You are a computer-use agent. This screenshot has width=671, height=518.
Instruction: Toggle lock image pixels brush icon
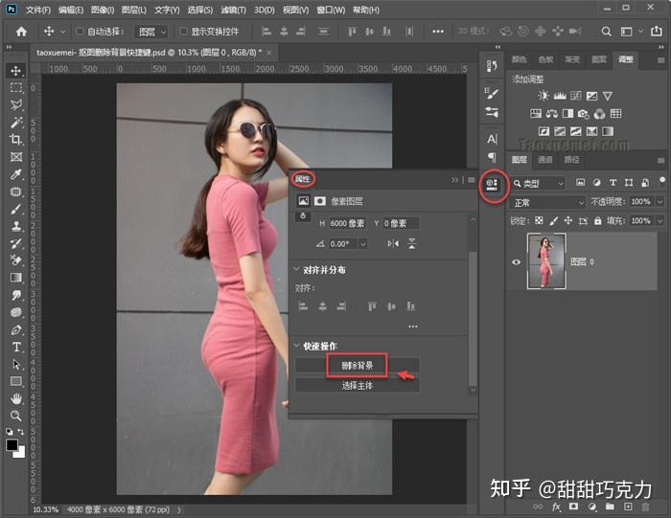[553, 220]
